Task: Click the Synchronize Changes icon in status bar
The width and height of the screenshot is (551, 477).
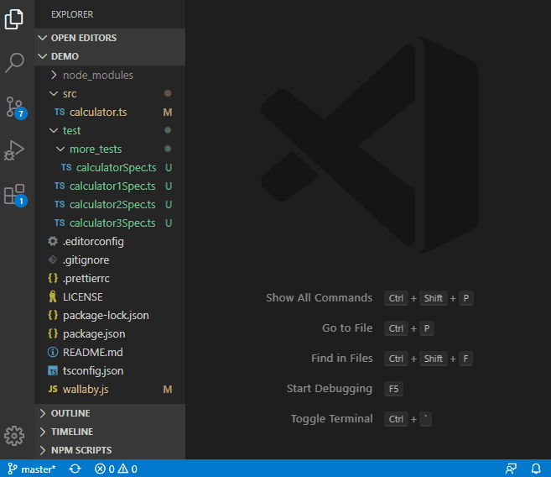Action: point(75,469)
